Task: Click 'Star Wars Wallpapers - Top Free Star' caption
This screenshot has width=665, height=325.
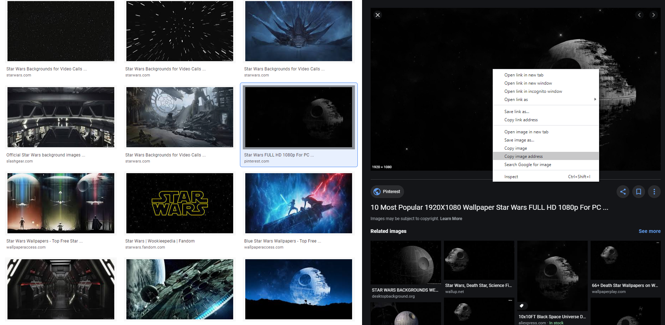Action: point(44,241)
